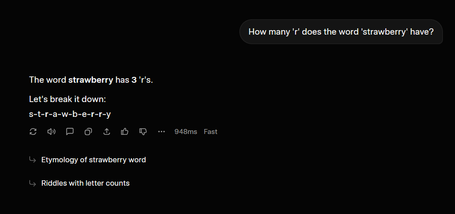Click the arrow icon beside Riddles suggestion
Image resolution: width=455 pixels, height=214 pixels.
(32, 183)
